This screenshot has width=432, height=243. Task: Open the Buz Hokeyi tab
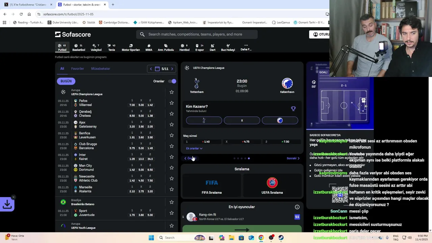[x=228, y=48]
